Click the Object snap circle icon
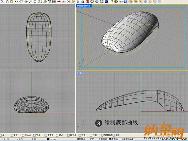Viewport: 188px width, 141px height. pos(68,2)
